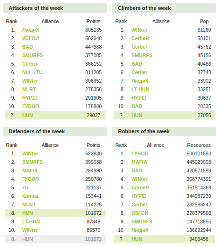Click WINter ranked first in Climbers
This screenshot has width=219, height=247.
pyautogui.click(x=140, y=30)
